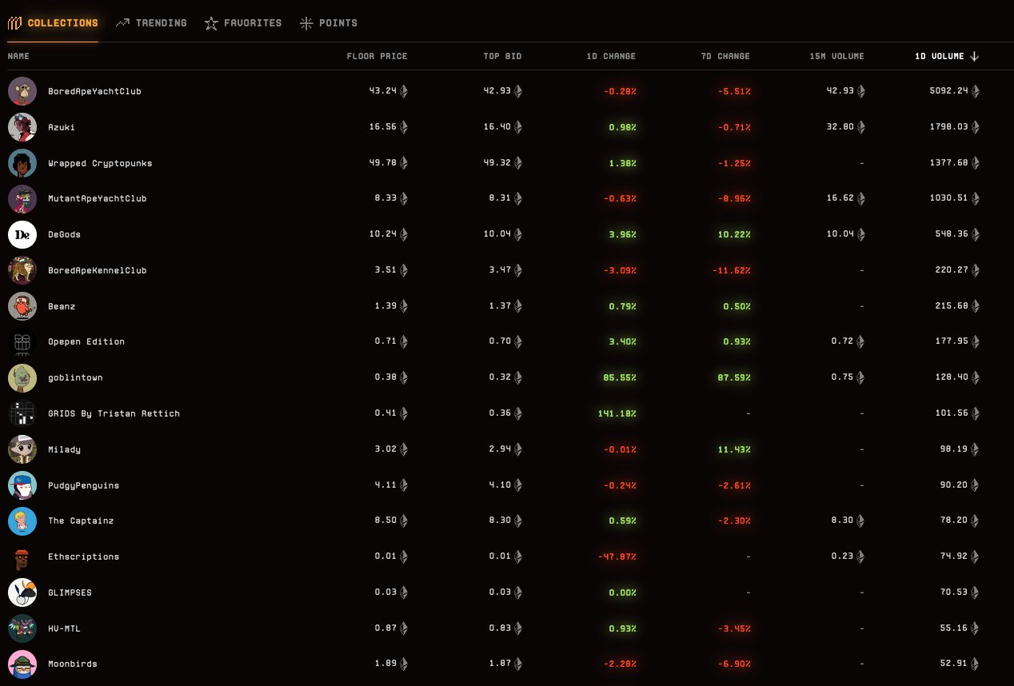Viewport: 1014px width, 686px height.
Task: Open the DeGods collection name
Action: [64, 234]
